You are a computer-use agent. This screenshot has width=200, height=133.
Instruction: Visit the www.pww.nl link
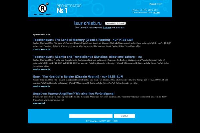coord(39,103)
